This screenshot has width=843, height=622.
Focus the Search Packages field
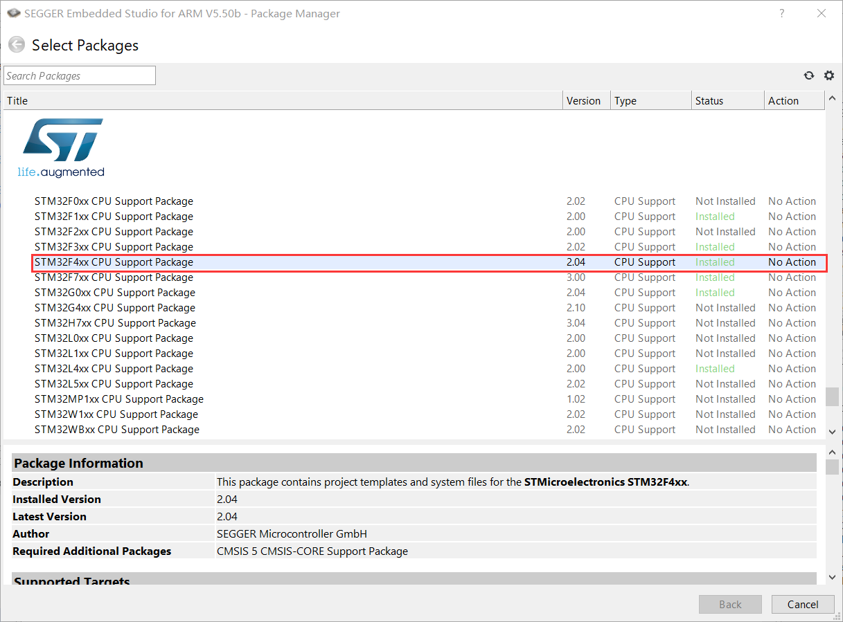click(x=80, y=75)
